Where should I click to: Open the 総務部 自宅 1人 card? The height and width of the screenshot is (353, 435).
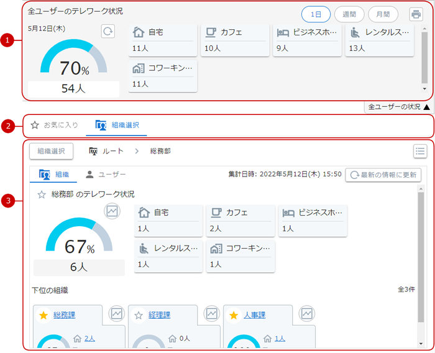168,221
